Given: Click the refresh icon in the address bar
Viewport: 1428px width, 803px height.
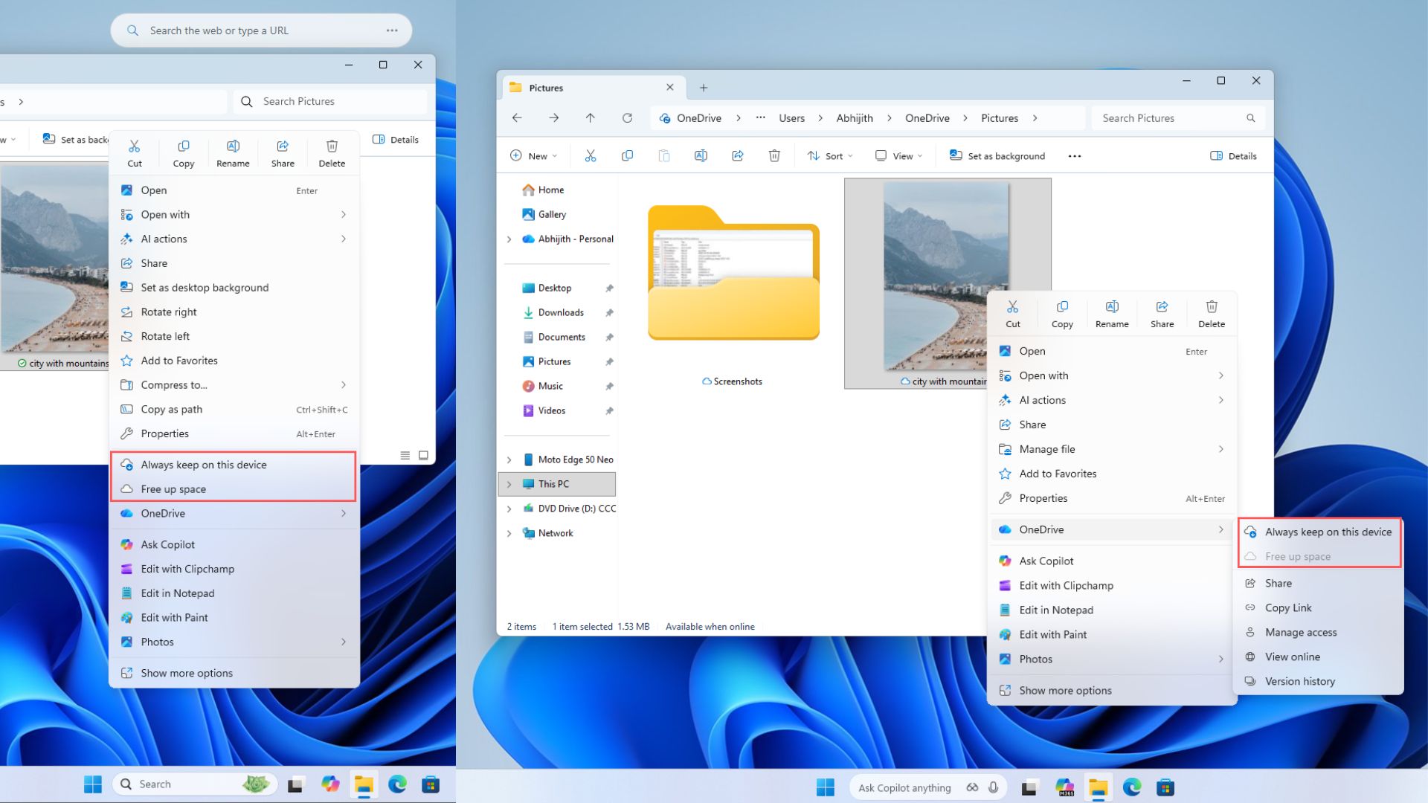Looking at the screenshot, I should pos(627,117).
